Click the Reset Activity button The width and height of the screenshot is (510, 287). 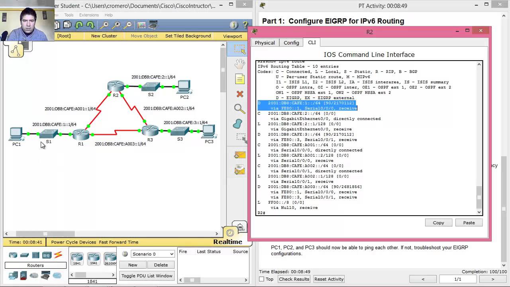329,279
